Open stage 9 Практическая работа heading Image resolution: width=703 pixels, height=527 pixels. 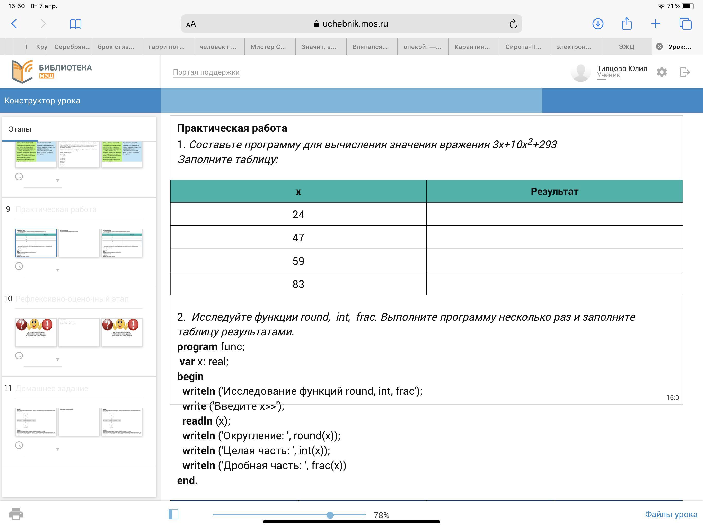[56, 209]
